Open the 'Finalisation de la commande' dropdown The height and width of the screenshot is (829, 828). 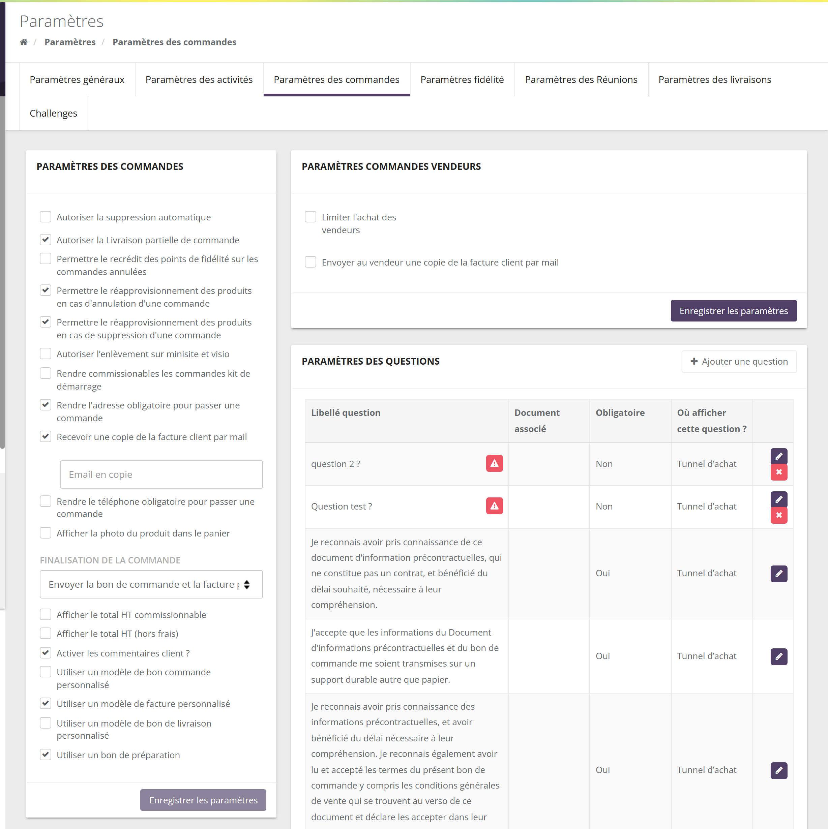coord(151,584)
